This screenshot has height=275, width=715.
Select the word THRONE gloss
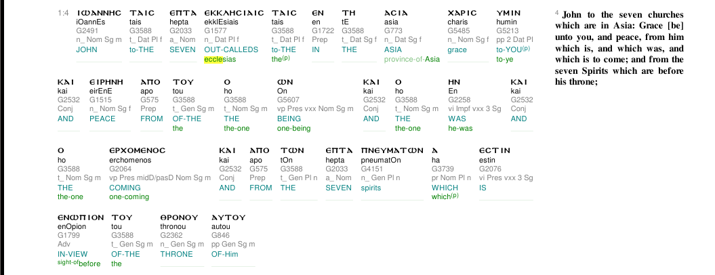176,254
